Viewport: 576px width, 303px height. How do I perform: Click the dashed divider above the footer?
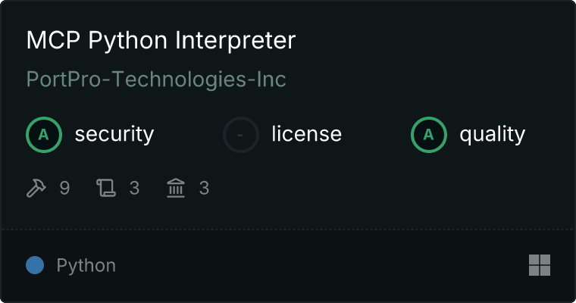coord(288,229)
